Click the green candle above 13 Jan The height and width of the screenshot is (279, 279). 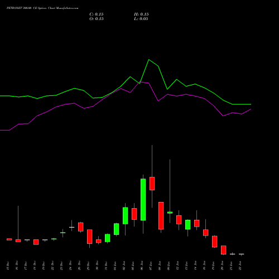(x=188, y=225)
